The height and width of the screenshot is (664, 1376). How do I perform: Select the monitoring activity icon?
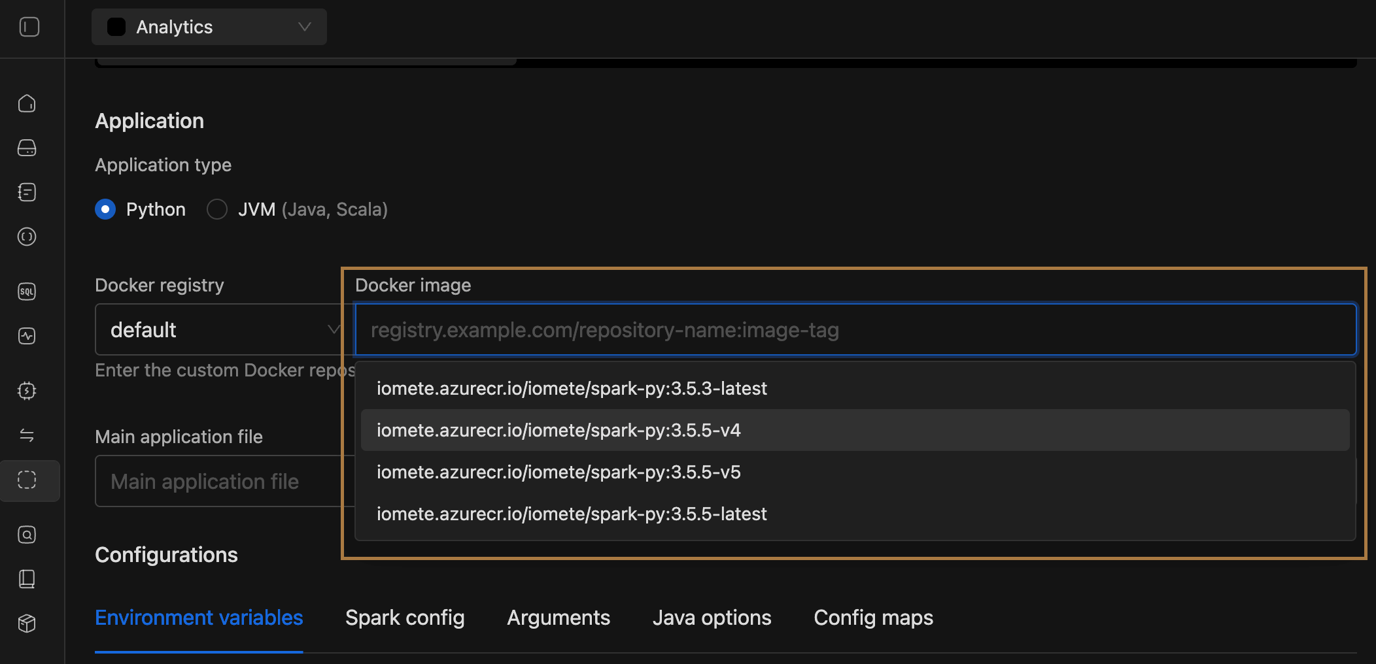(x=27, y=337)
